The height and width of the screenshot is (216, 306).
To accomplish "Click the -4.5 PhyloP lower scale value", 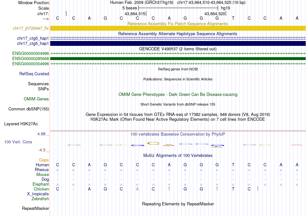I will coord(42,150).
